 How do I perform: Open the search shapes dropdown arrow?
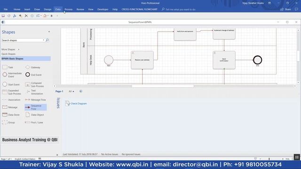click(x=44, y=40)
